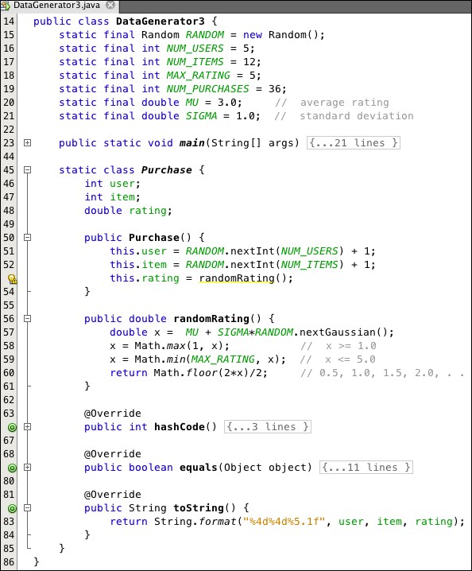This screenshot has height=571, width=472.
Task: Expand the folded hashCode method
Action: click(27, 427)
